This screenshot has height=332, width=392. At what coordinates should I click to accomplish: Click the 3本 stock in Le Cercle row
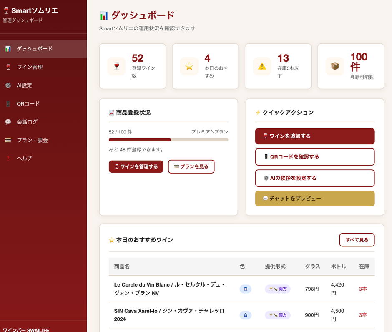[363, 289]
